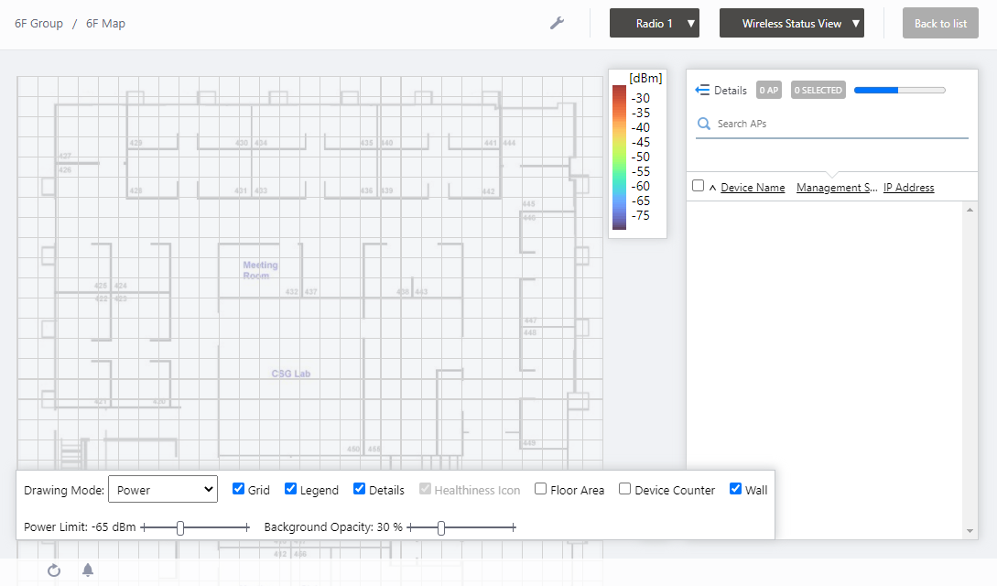Sort by the IP Address column
997x586 pixels.
click(908, 188)
